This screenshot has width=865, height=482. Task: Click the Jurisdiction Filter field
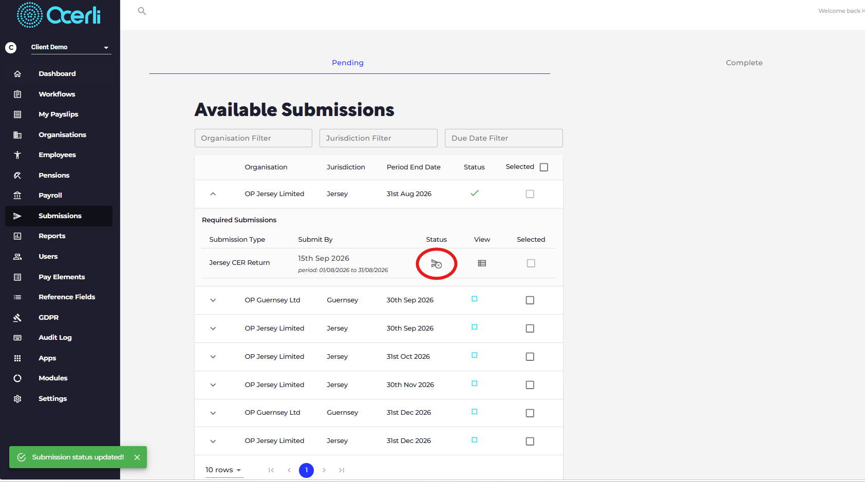pos(379,138)
